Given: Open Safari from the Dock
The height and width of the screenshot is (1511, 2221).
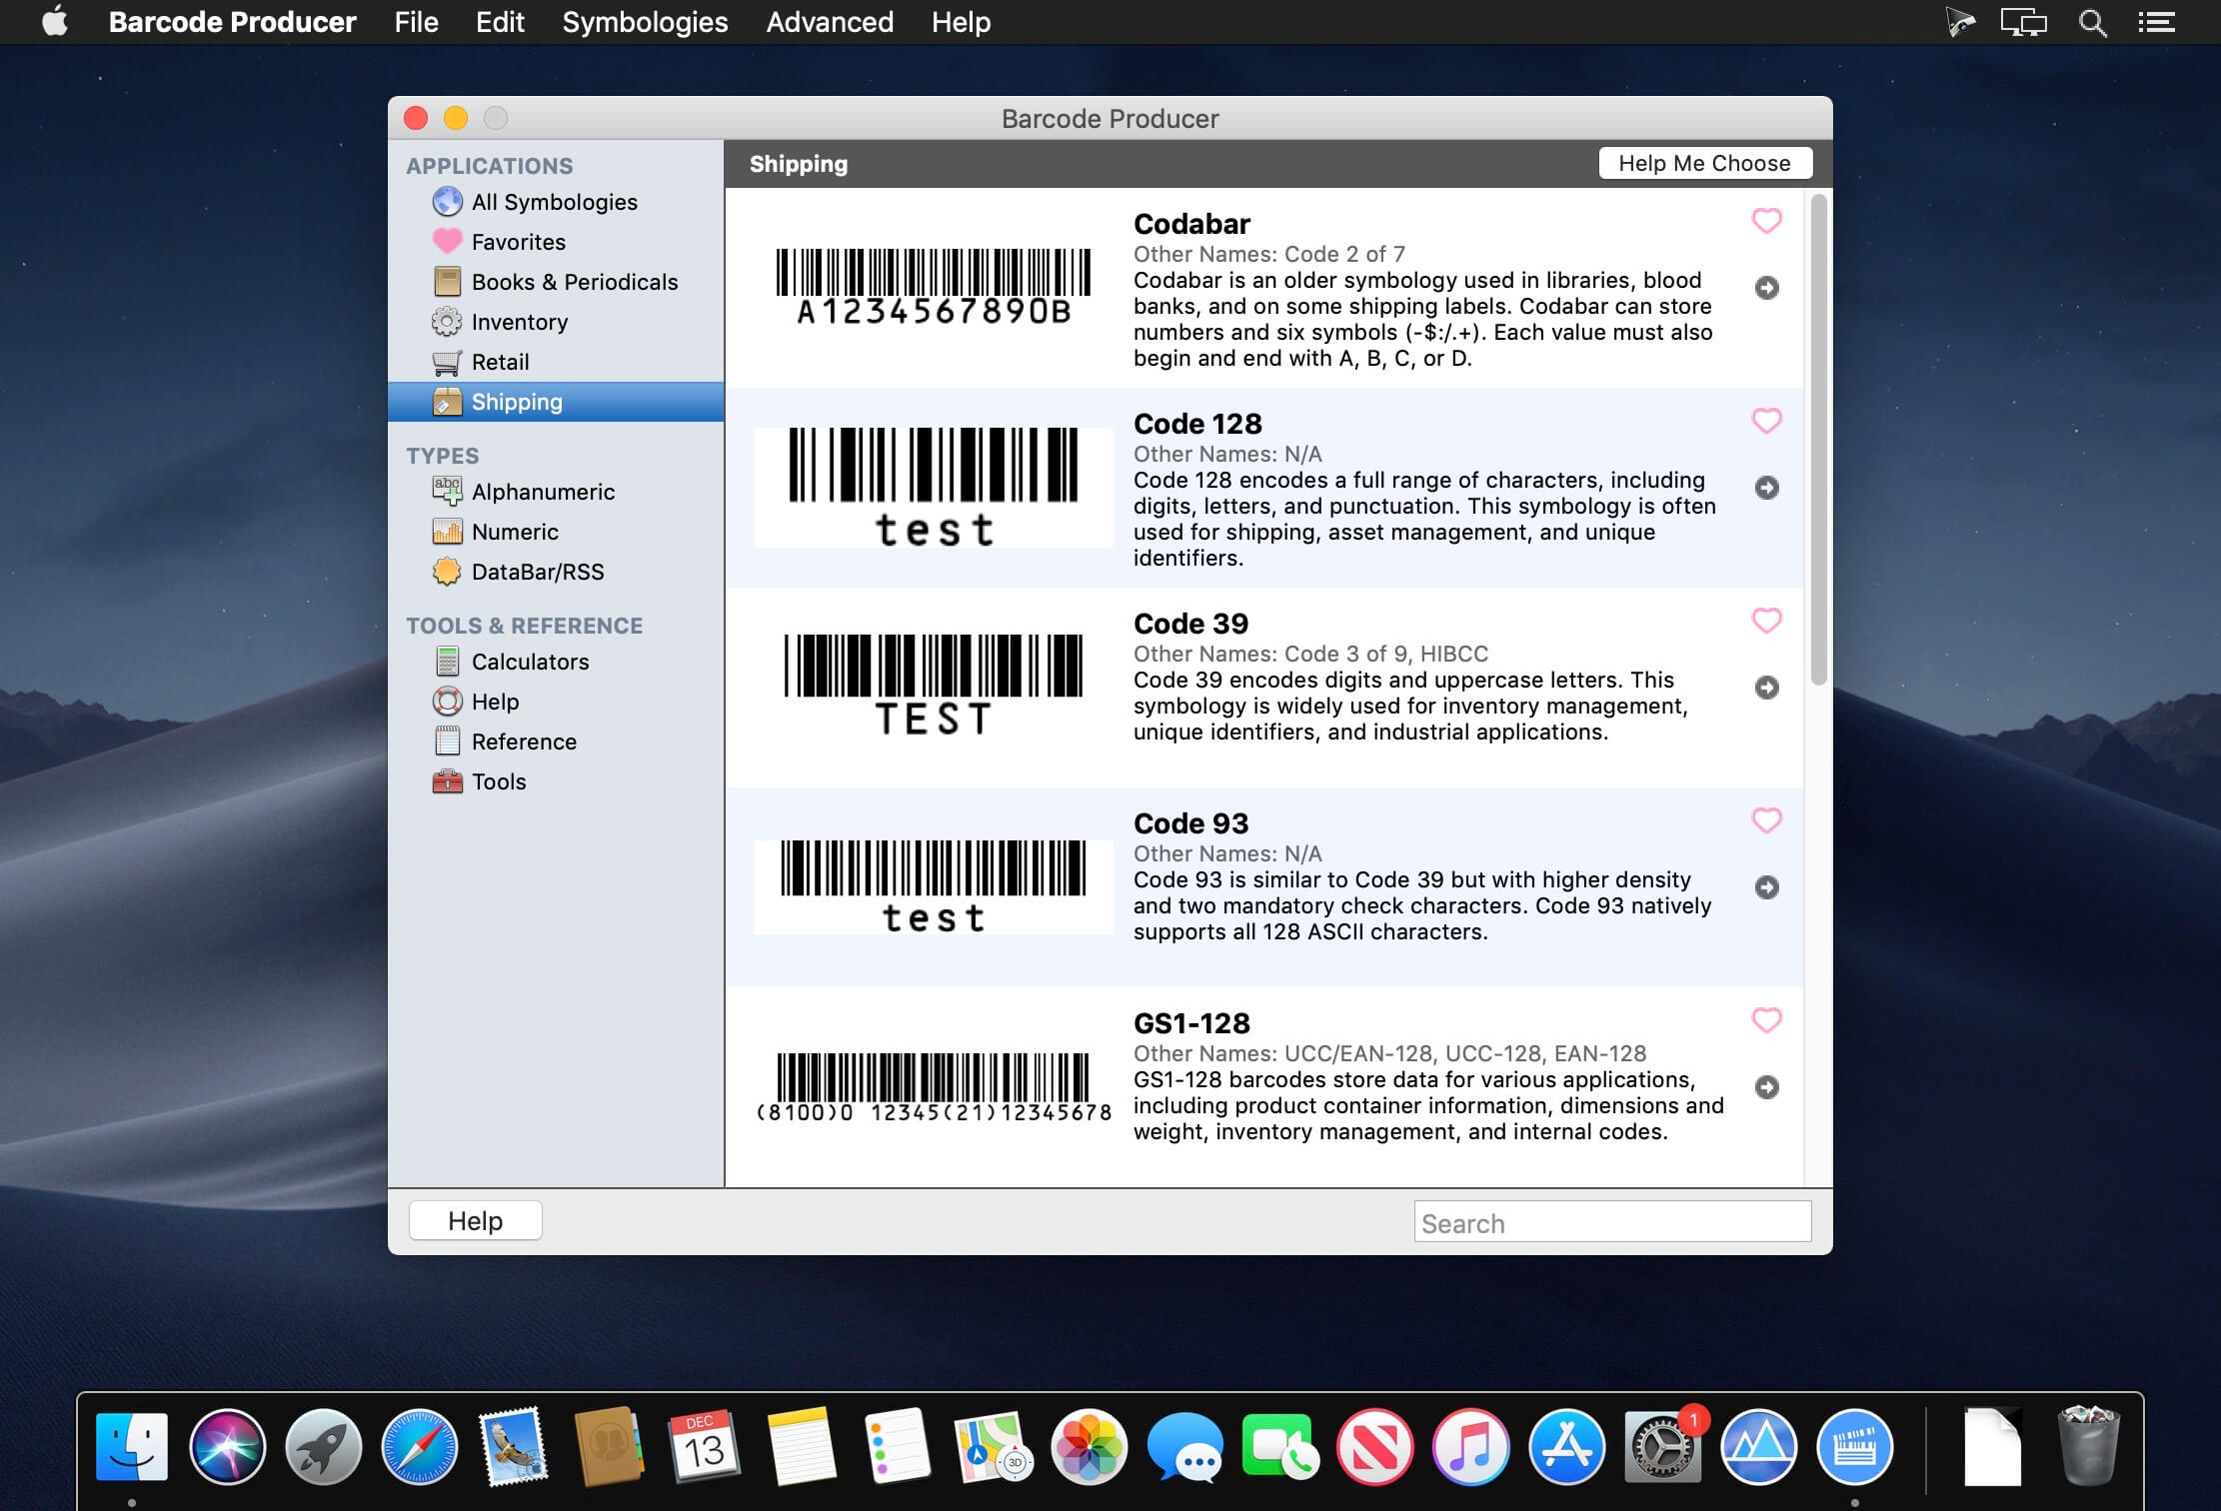Looking at the screenshot, I should pos(420,1447).
